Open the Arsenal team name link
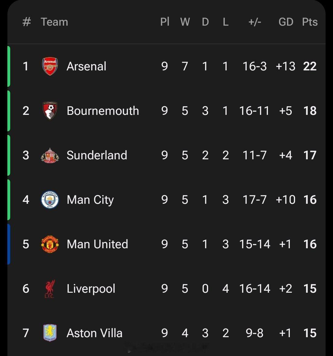 click(86, 66)
